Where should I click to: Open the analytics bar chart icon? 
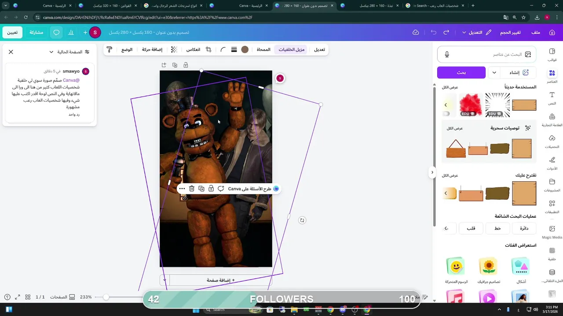(71, 32)
